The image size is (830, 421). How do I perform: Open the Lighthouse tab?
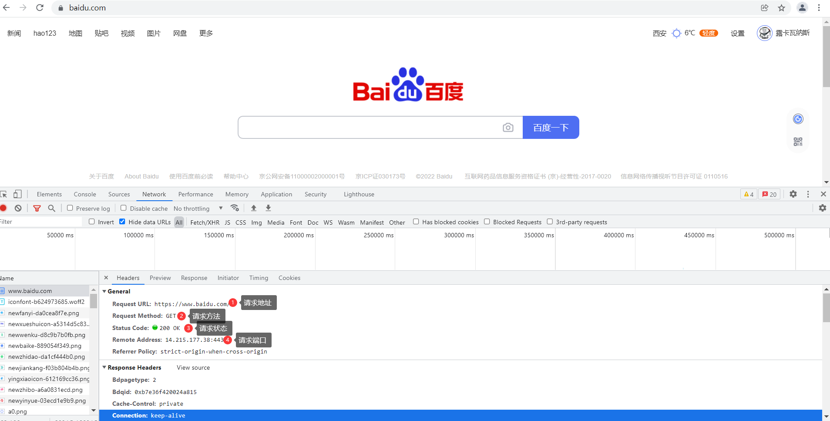(359, 194)
